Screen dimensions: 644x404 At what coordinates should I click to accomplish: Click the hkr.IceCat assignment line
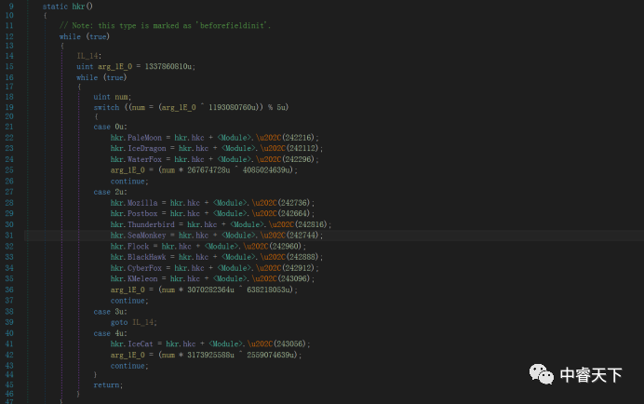[x=210, y=344]
